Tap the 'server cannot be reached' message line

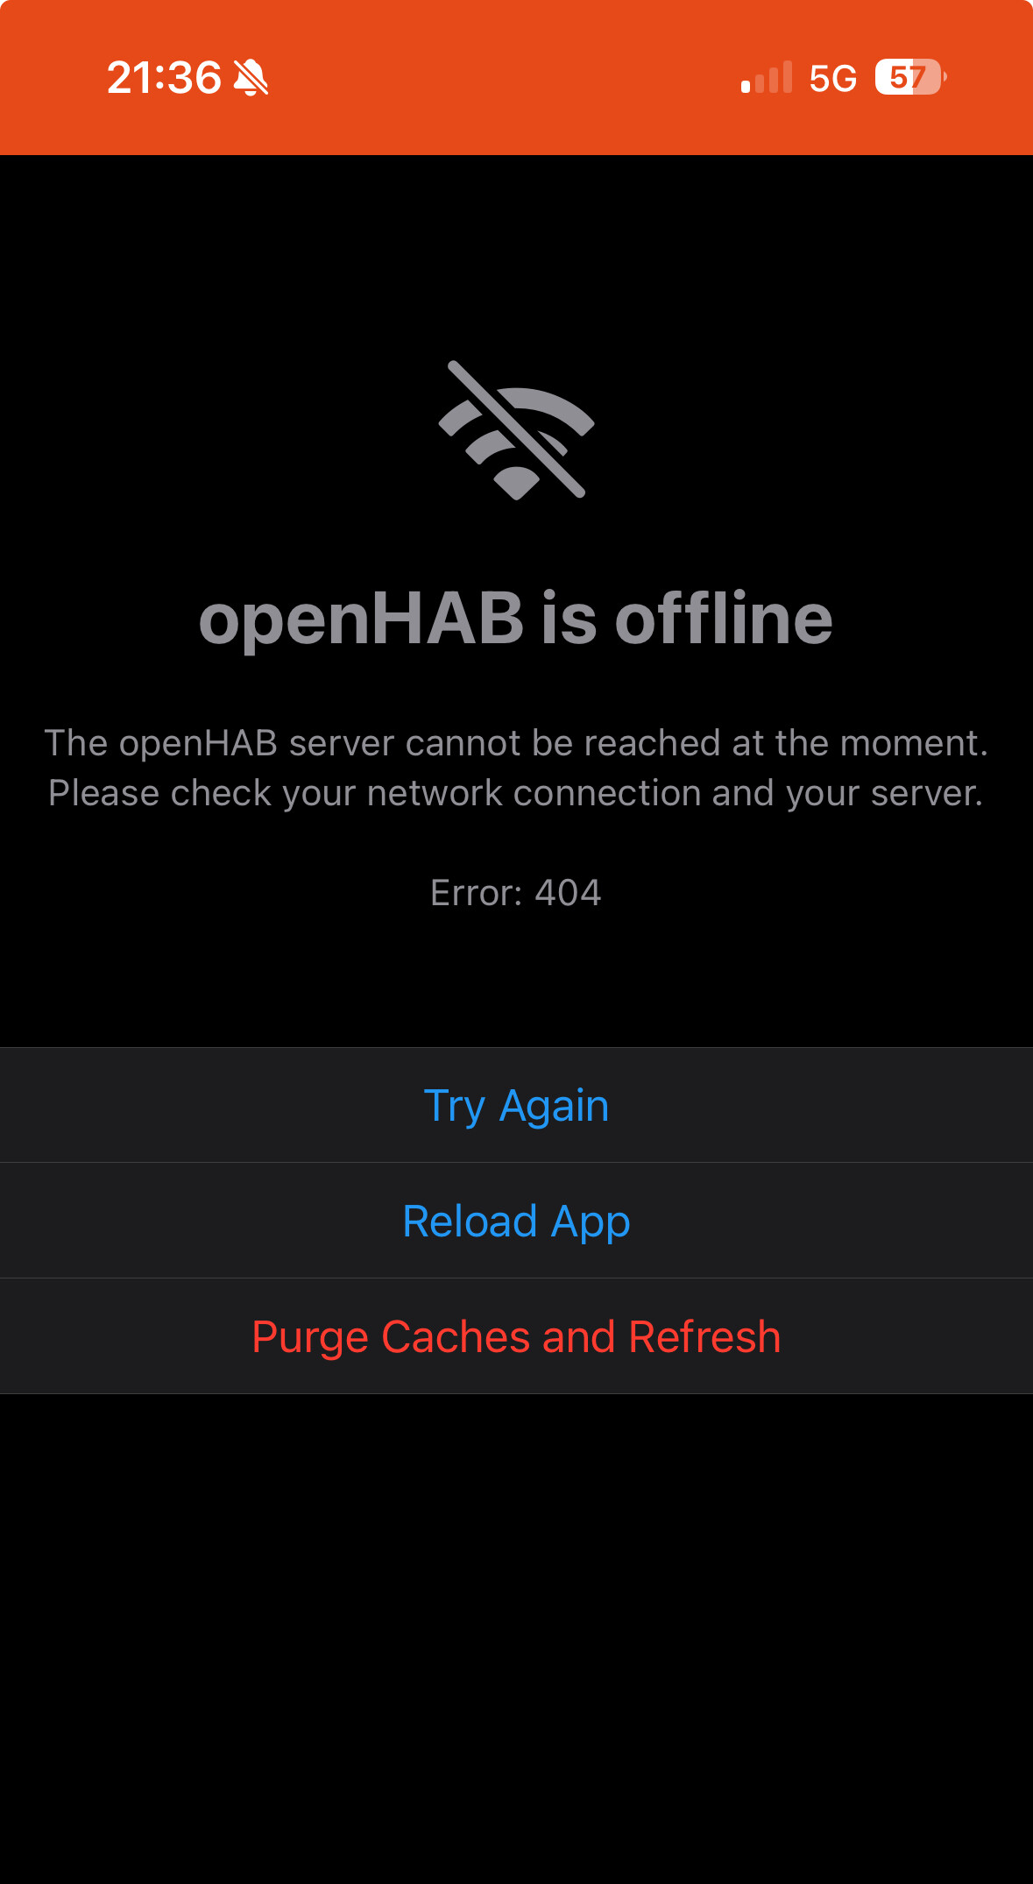tap(516, 743)
